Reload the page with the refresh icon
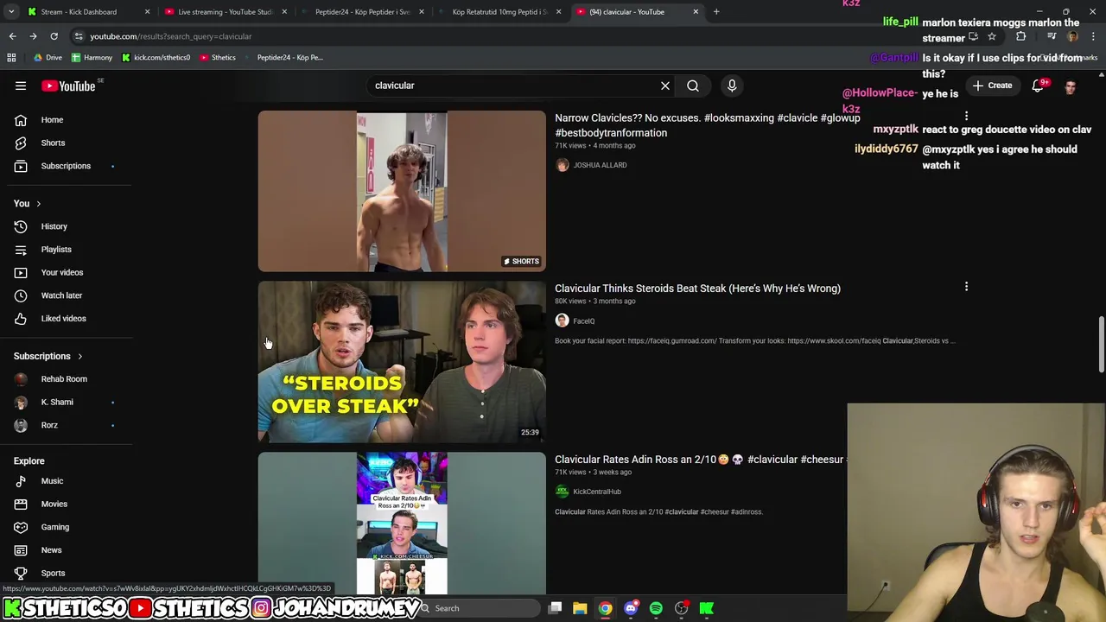 point(54,36)
